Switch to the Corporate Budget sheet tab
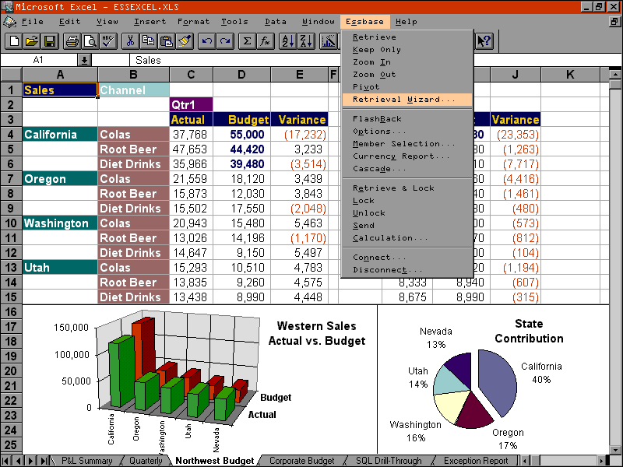This screenshot has height=467, width=623. [x=302, y=461]
